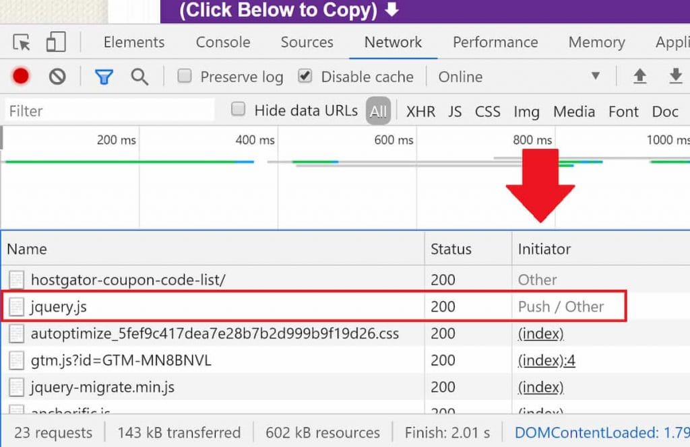Screen dimensions: 690x447
Task: Toggle the device toolbar
Action: [x=57, y=42]
